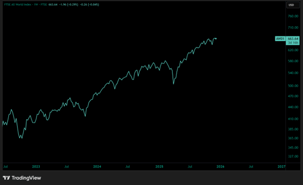Click the FTSE All World Index chart title

[x=26, y=4]
